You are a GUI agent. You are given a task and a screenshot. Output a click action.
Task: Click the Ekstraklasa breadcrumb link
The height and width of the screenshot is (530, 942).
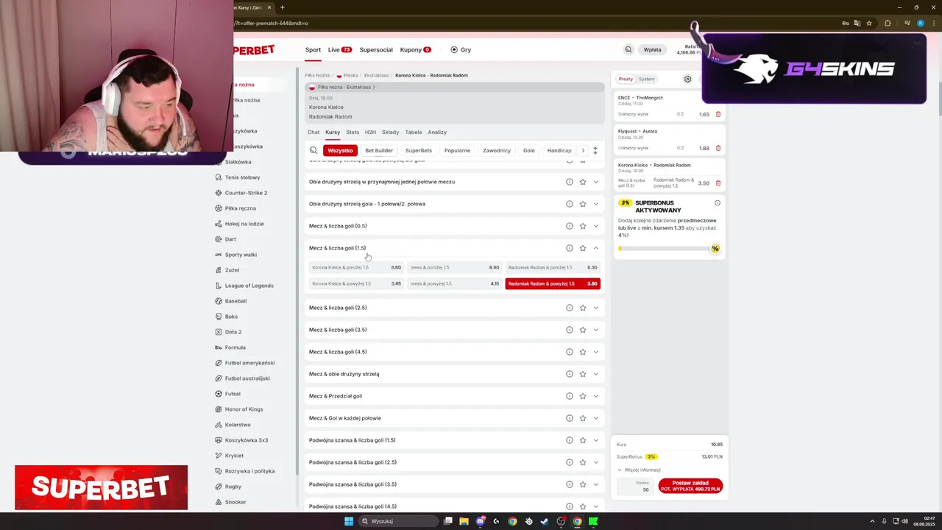(x=376, y=75)
